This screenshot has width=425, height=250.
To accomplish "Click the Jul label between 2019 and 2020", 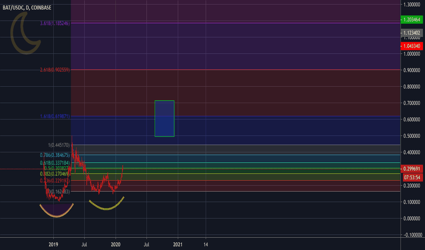I will point(84,245).
